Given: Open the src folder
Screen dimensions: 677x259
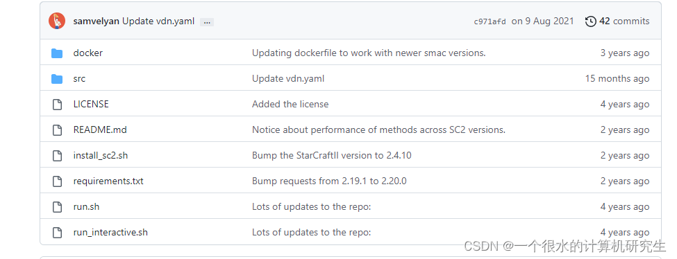Looking at the screenshot, I should pos(79,79).
